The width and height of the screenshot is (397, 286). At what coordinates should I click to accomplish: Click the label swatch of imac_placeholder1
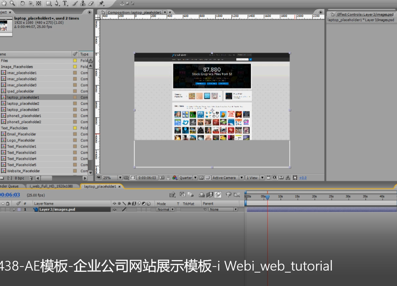(x=75, y=73)
